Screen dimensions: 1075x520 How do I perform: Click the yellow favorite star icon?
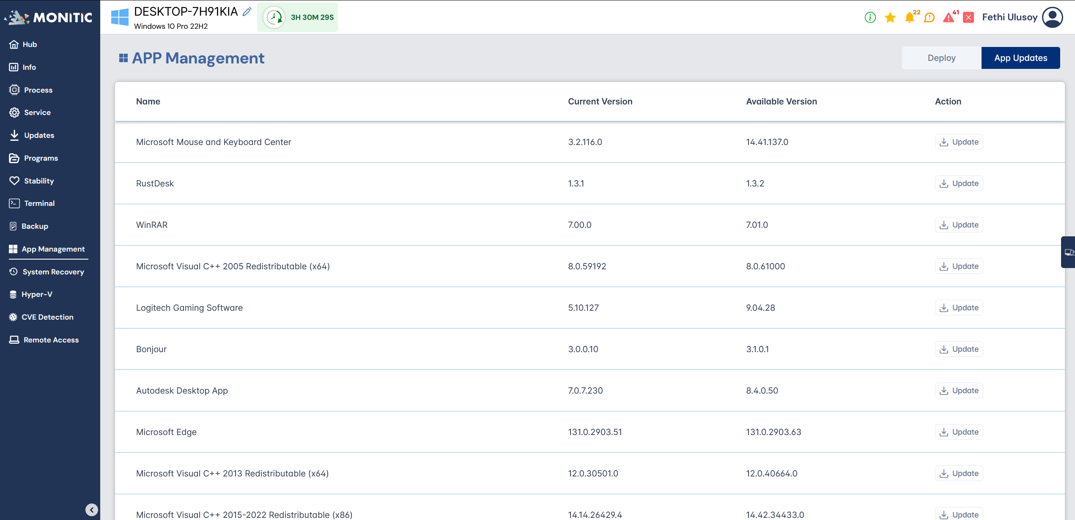click(x=890, y=17)
